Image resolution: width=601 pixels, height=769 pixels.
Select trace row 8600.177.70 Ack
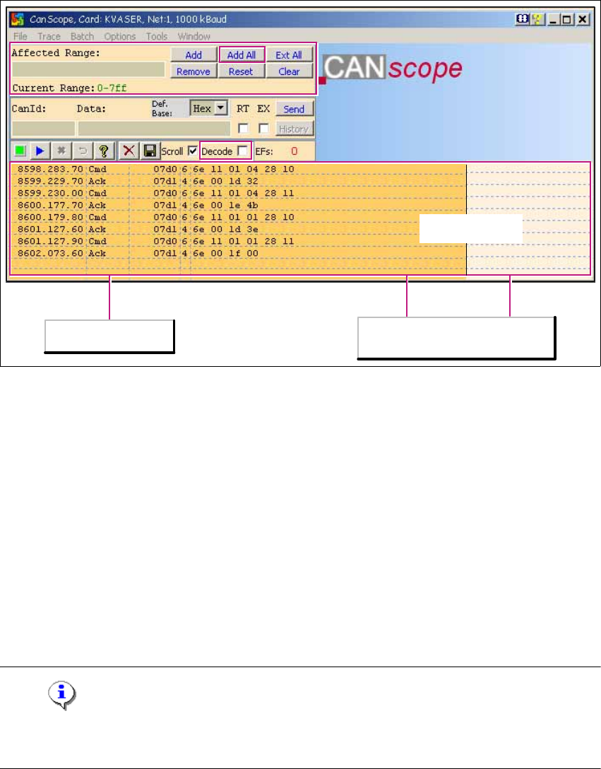coord(239,205)
